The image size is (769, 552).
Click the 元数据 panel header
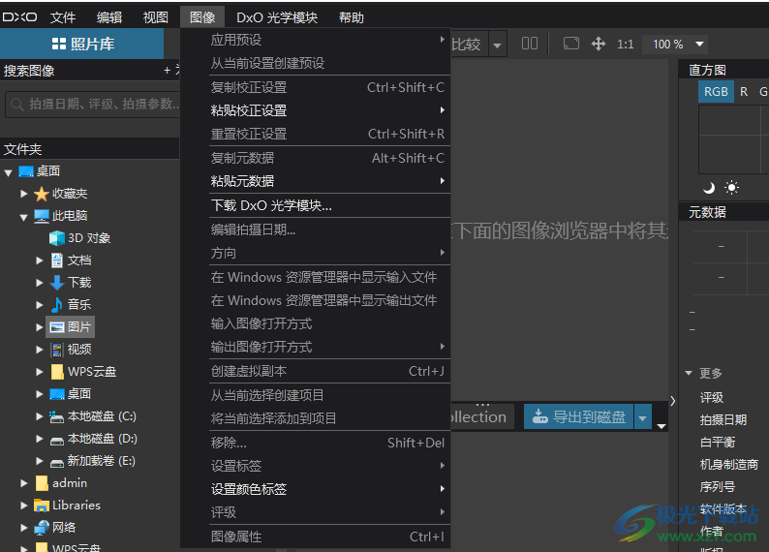coord(723,212)
